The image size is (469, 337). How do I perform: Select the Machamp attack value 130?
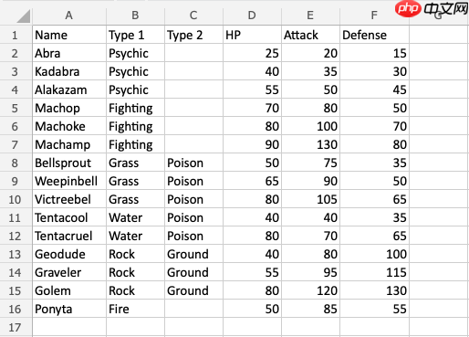click(310, 144)
